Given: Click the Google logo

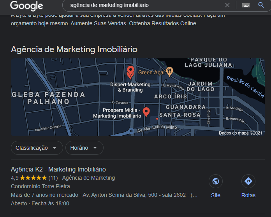Looking at the screenshot, I should pos(26,6).
